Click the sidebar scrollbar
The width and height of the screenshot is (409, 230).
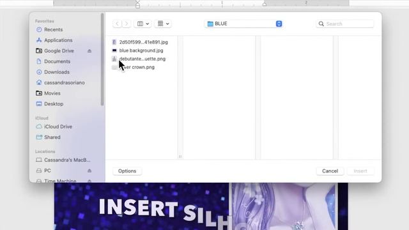point(102,60)
